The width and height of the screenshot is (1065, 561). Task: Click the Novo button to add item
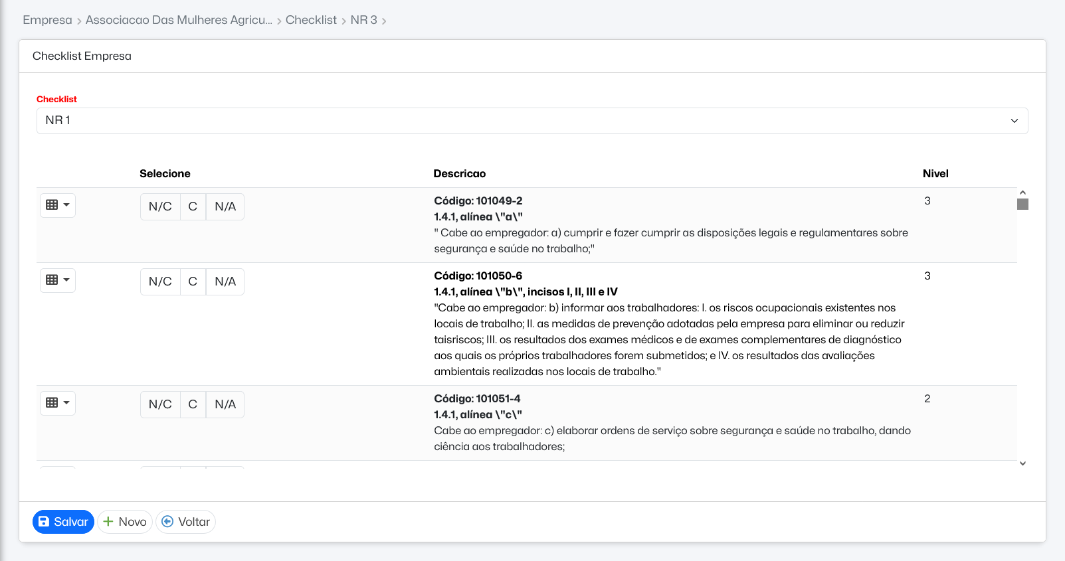[125, 522]
